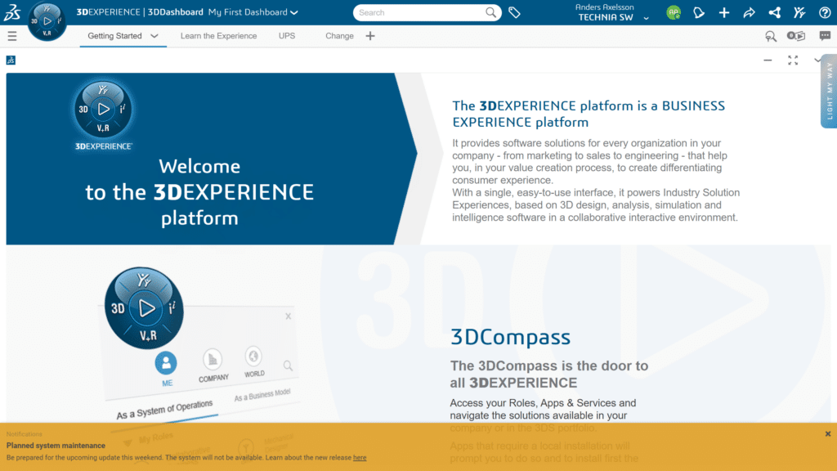The image size is (837, 471).
Task: Click the user name Anders Axelsson
Action: [x=604, y=7]
